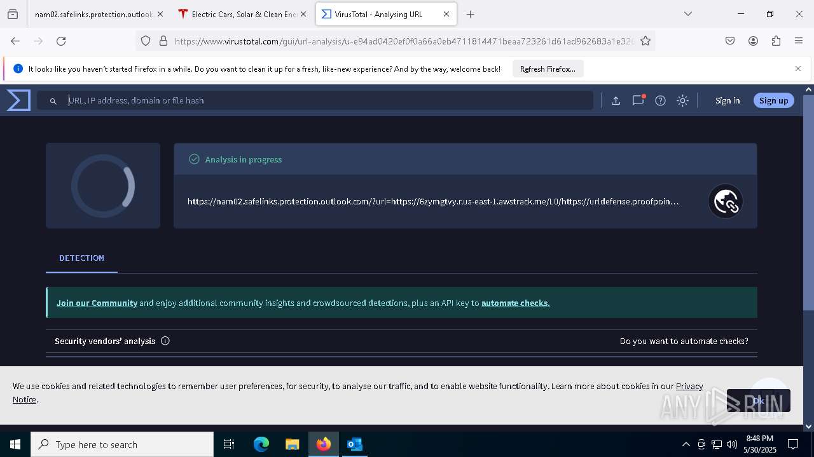The image size is (814, 457).
Task: Launch Microsoft Edge from the taskbar
Action: tap(261, 444)
